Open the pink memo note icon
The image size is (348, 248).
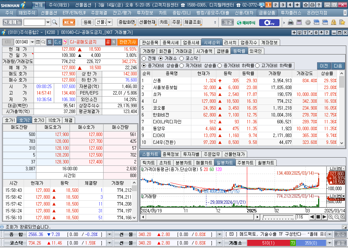(65, 42)
